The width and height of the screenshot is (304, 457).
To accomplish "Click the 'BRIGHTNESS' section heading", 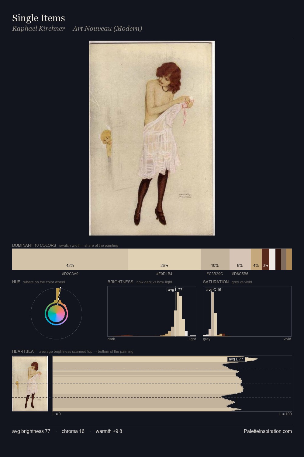I will coord(120,282).
